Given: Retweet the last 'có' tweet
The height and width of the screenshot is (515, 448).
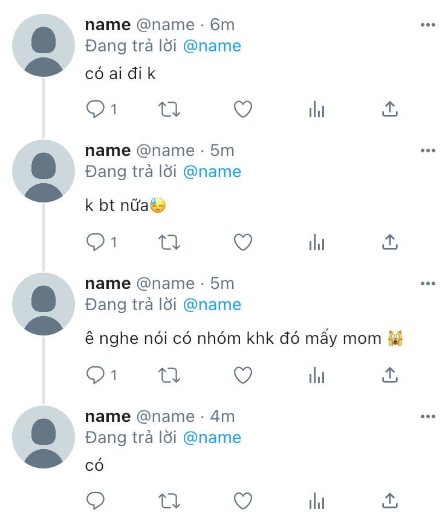Looking at the screenshot, I should (169, 500).
